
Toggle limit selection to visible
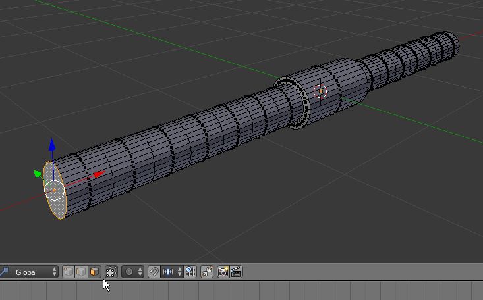coord(111,272)
